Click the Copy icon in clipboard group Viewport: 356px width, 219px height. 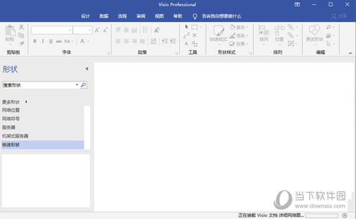pos(21,35)
